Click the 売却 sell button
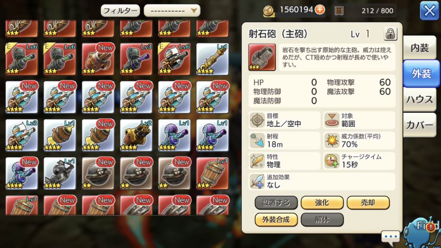Screen dimensions: 441x248 (x=368, y=203)
